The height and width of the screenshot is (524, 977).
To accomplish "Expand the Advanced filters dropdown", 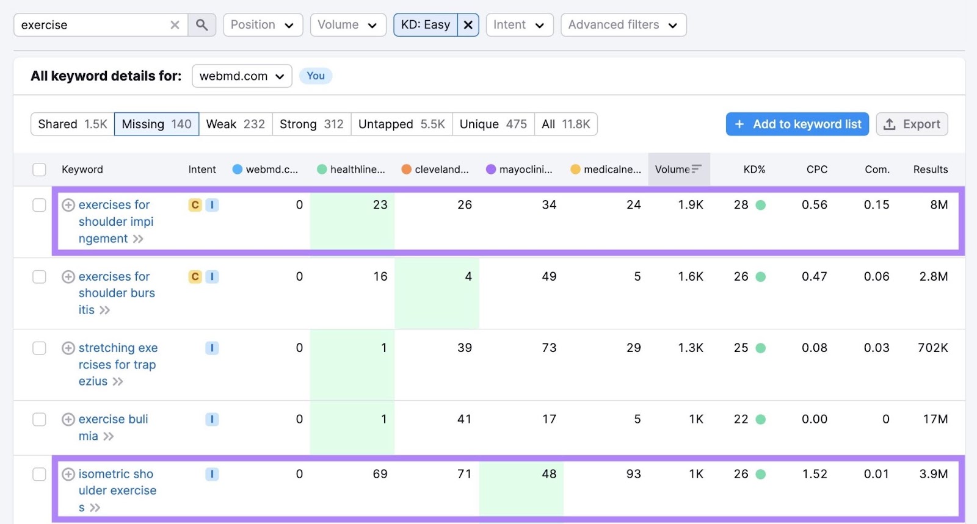I will [x=623, y=25].
